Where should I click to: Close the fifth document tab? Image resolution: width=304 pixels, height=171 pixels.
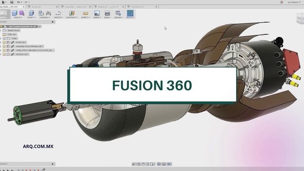156,7
